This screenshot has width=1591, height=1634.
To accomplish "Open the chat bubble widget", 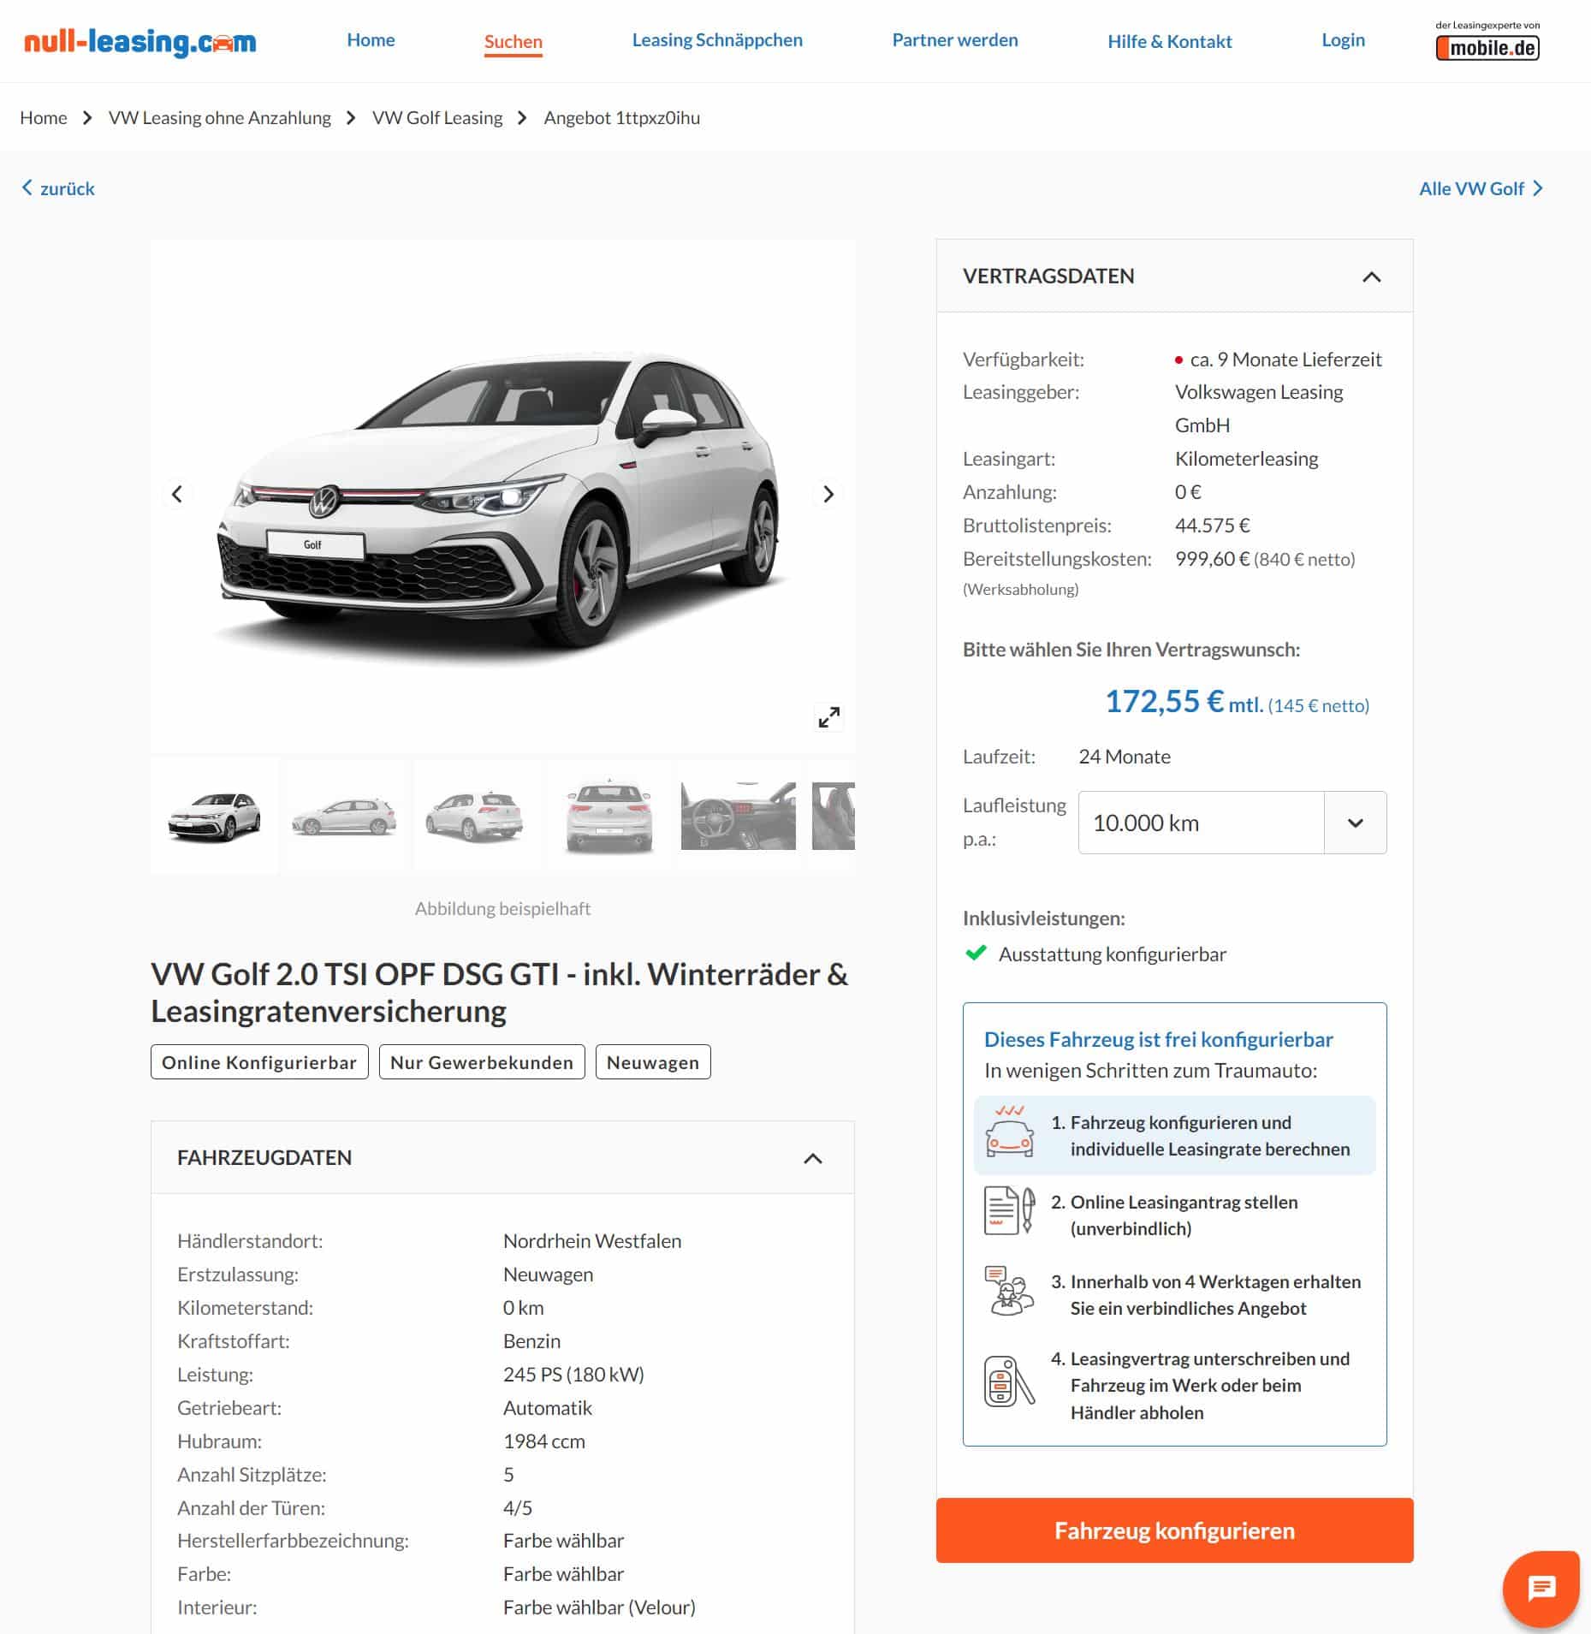I will pos(1541,1589).
